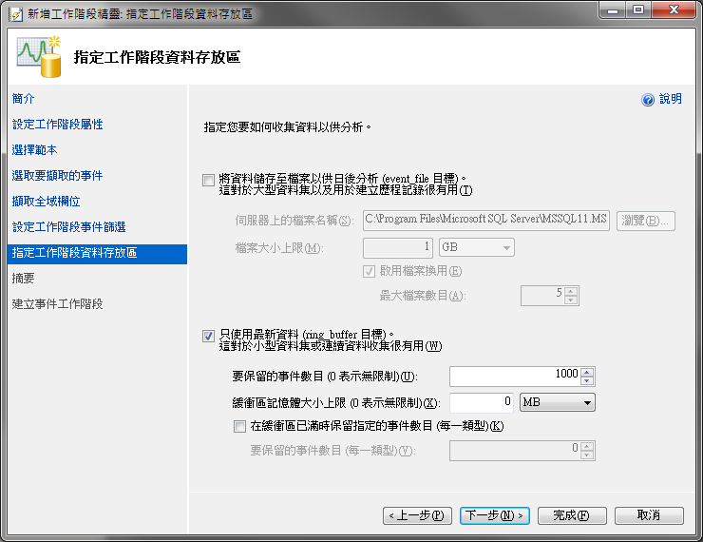The width and height of the screenshot is (703, 542).
Task: Click the 要保留的事件數目 (每一類型) label
Action: 333,451
